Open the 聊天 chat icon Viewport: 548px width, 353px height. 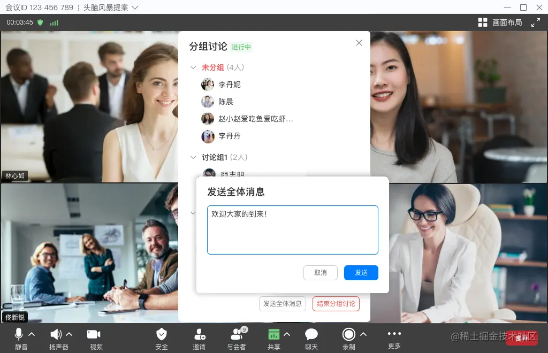(x=311, y=334)
